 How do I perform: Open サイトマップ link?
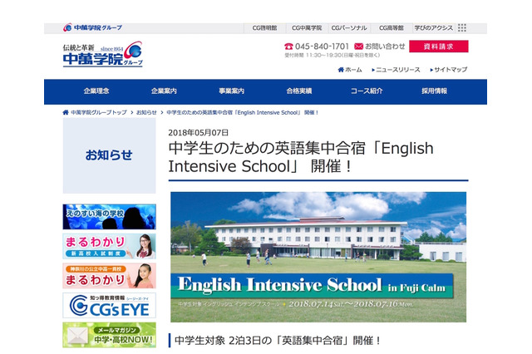click(451, 70)
